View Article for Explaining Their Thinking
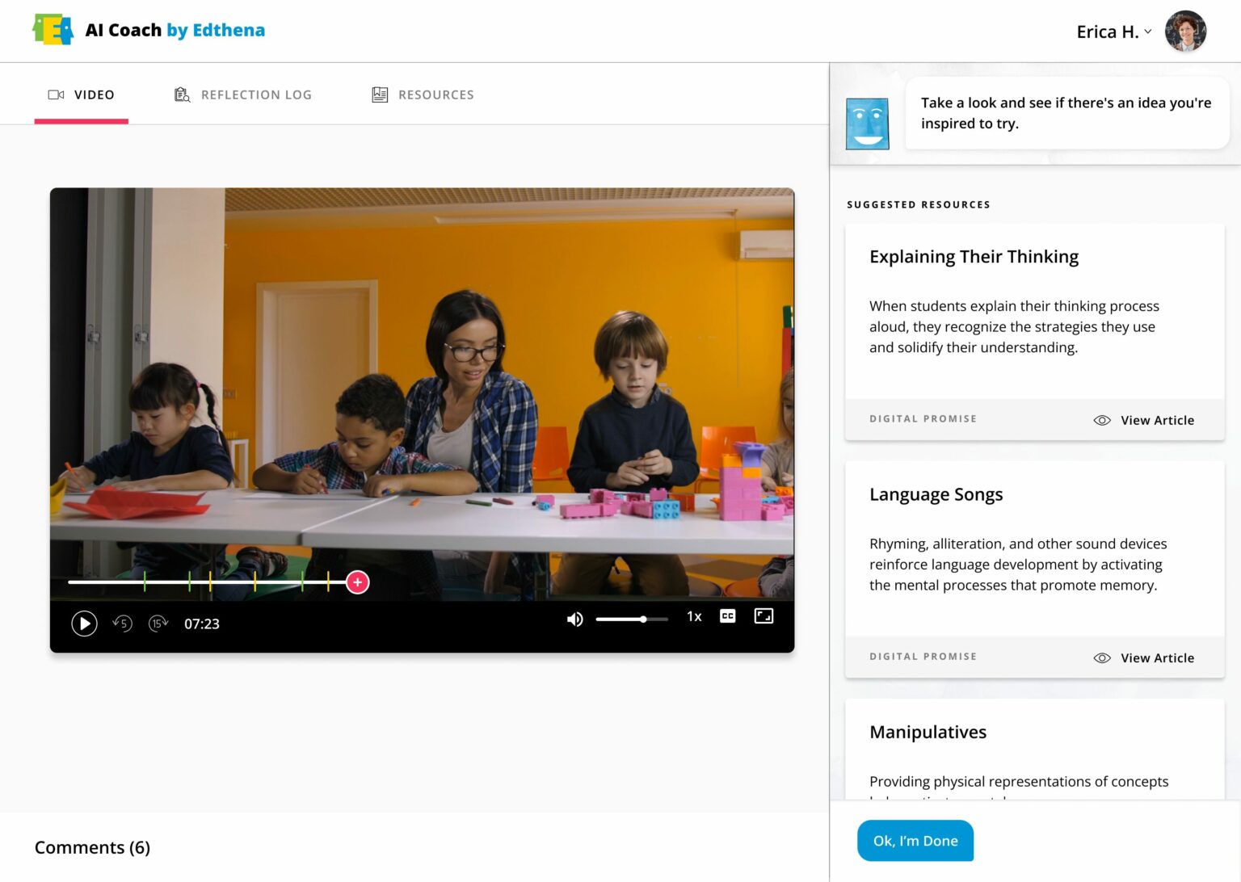This screenshot has width=1241, height=882. click(x=1143, y=420)
